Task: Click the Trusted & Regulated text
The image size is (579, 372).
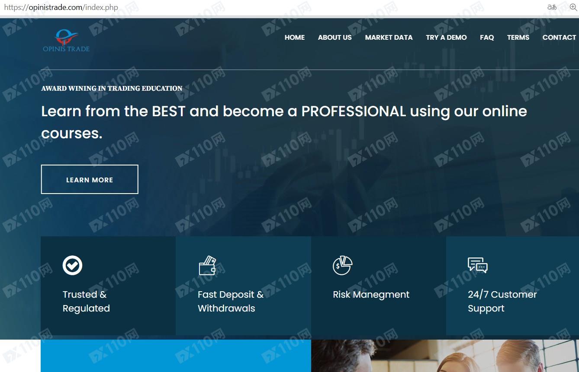Action: (x=86, y=301)
